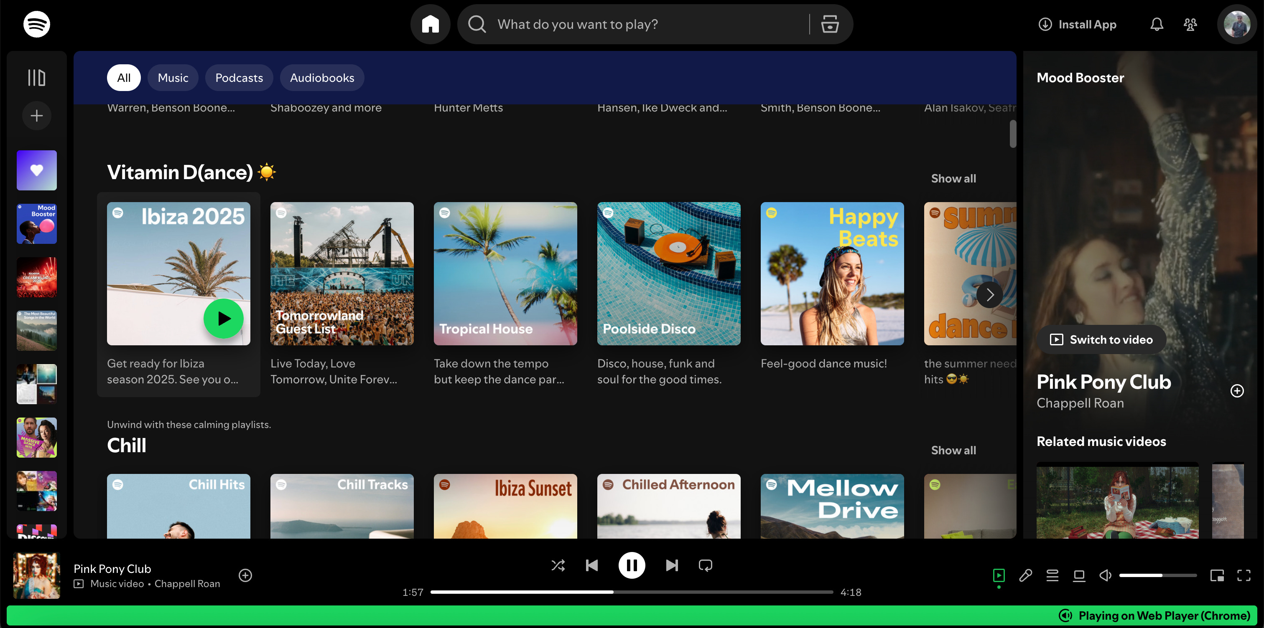Open the miniplayer icon
This screenshot has height=628, width=1264.
pos(1217,575)
